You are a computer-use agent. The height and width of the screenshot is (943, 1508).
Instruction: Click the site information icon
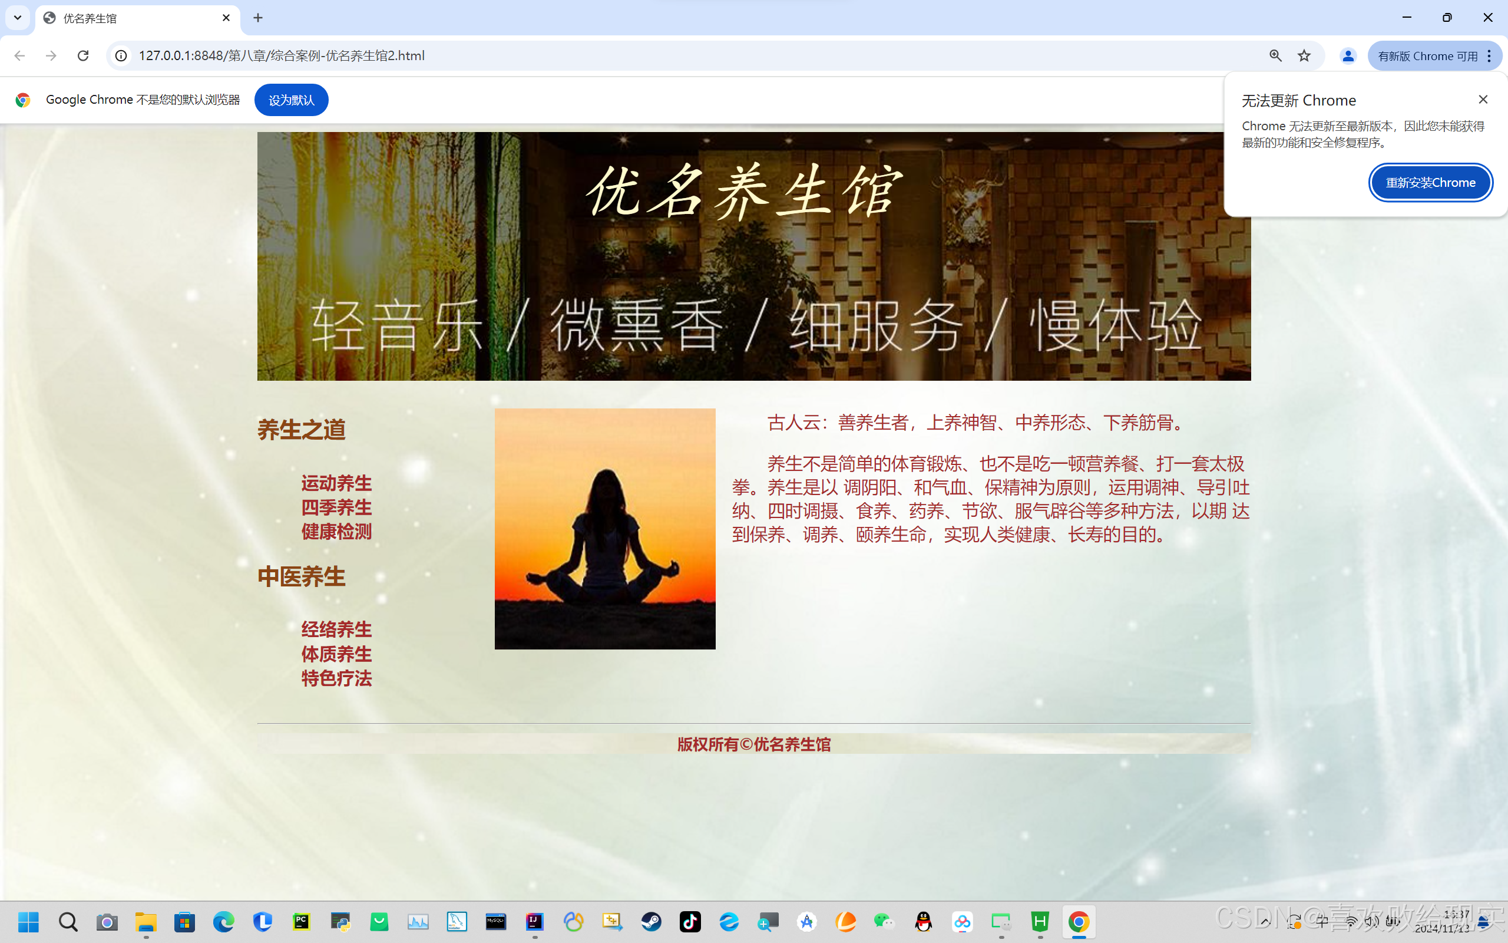pyautogui.click(x=121, y=55)
